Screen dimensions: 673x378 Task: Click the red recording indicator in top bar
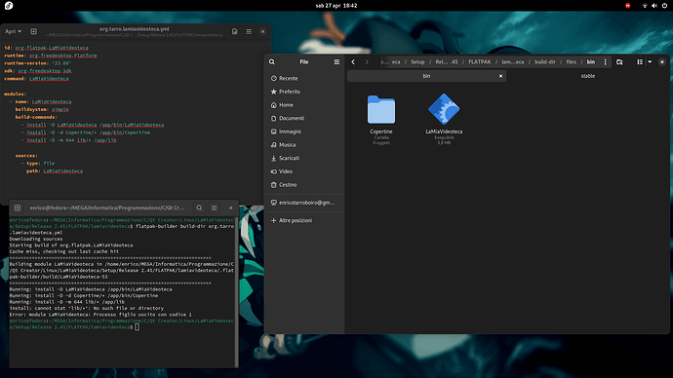coord(627,6)
